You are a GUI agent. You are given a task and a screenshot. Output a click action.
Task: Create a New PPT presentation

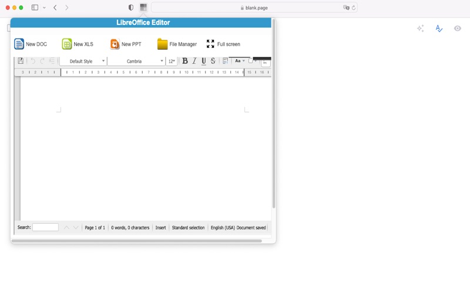[x=126, y=44]
